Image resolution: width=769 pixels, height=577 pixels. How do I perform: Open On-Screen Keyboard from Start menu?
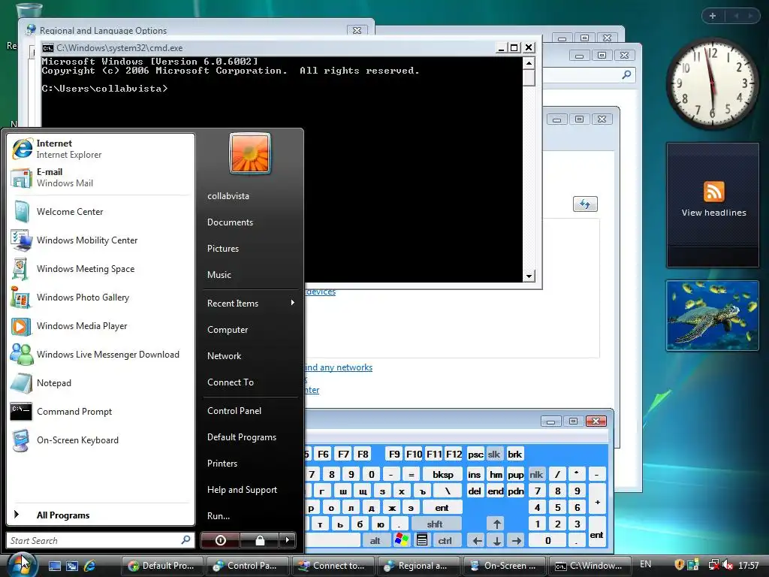point(101,440)
